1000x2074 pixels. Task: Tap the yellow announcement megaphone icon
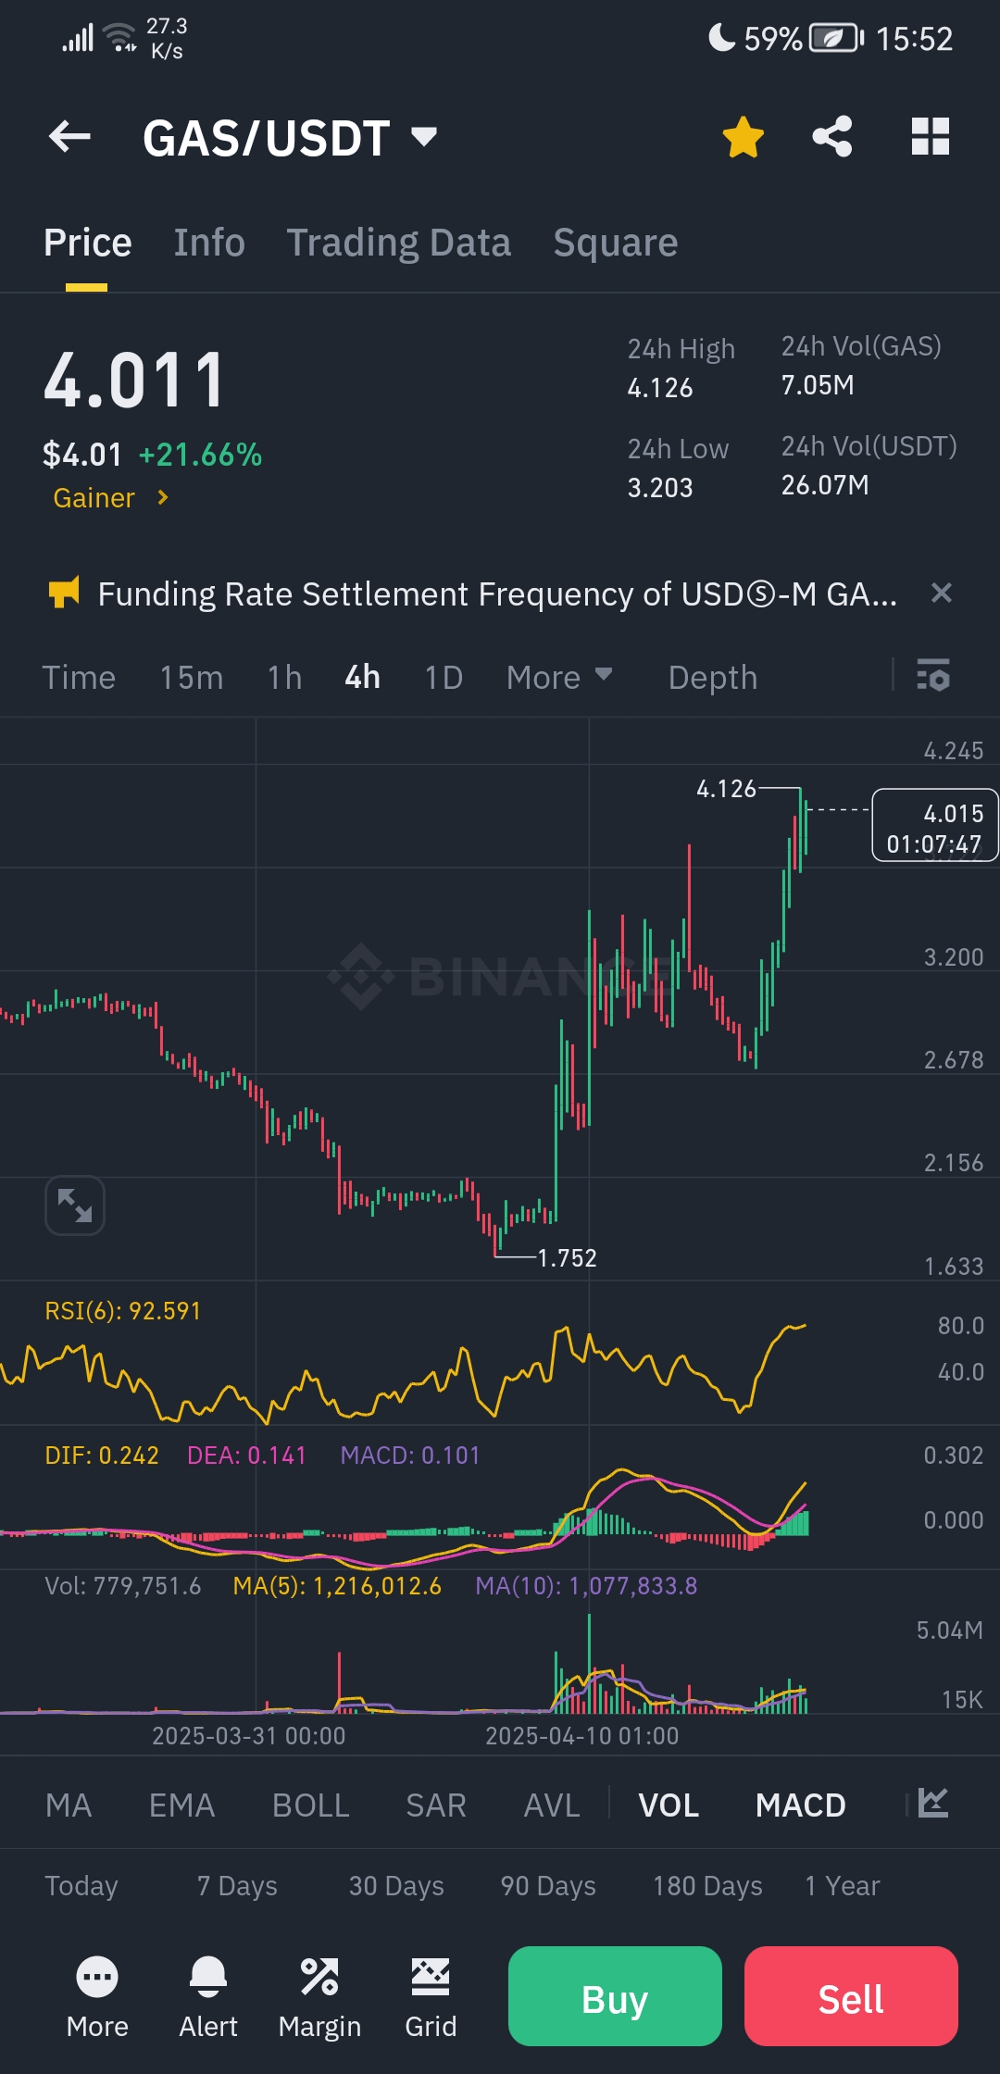[x=64, y=593]
